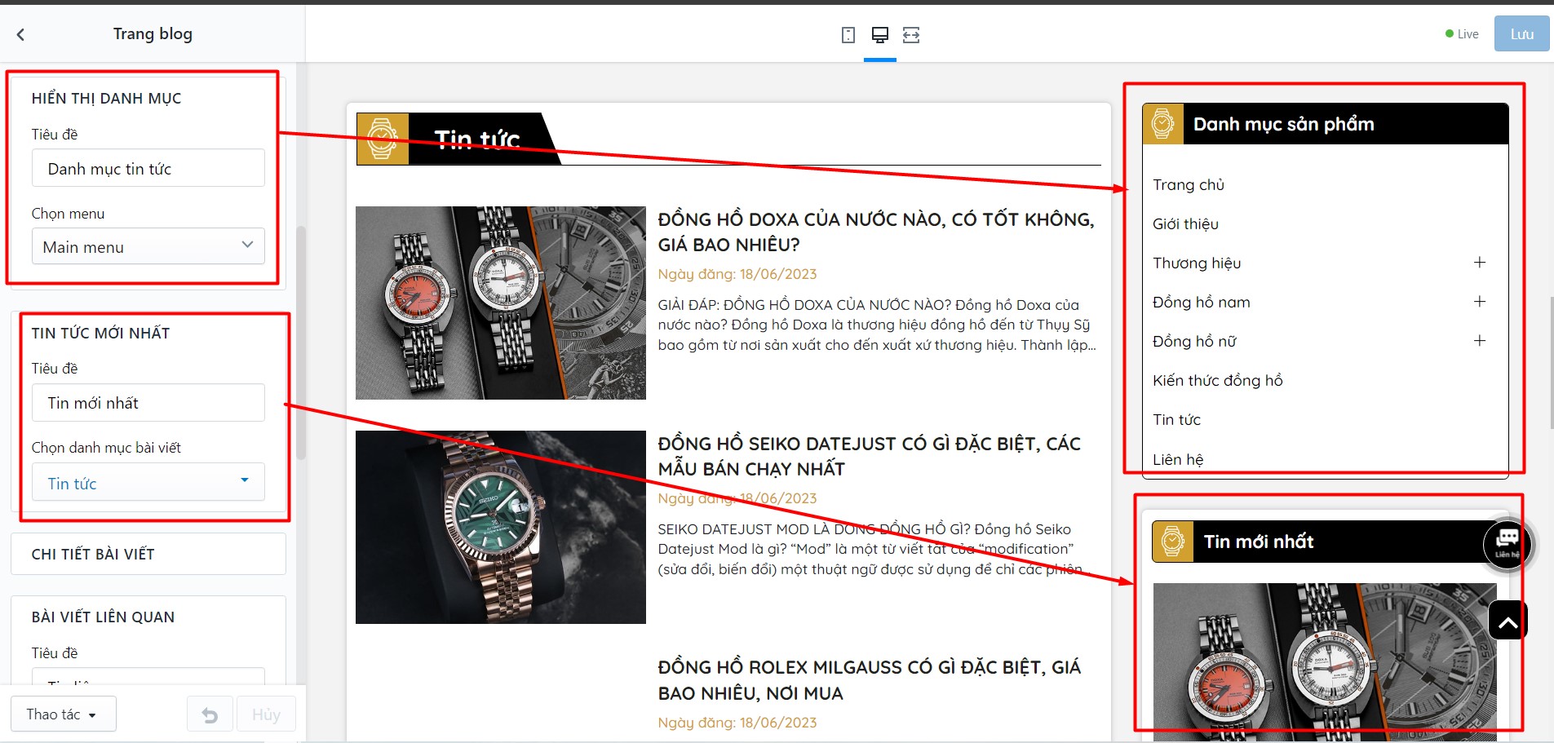Expand the 'Thương hiệu' submenu plus
The image size is (1554, 743).
tap(1480, 263)
